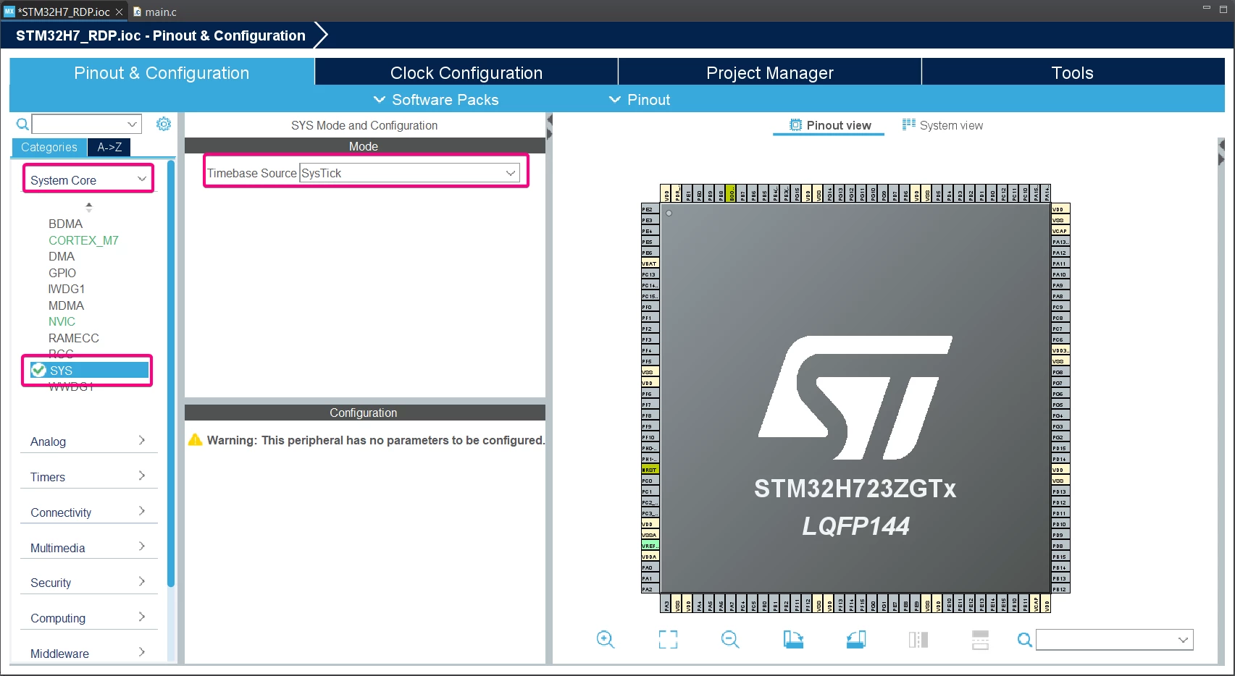Screen dimensions: 1235x676
Task: Open the pin search combo box
Action: (x=1114, y=640)
